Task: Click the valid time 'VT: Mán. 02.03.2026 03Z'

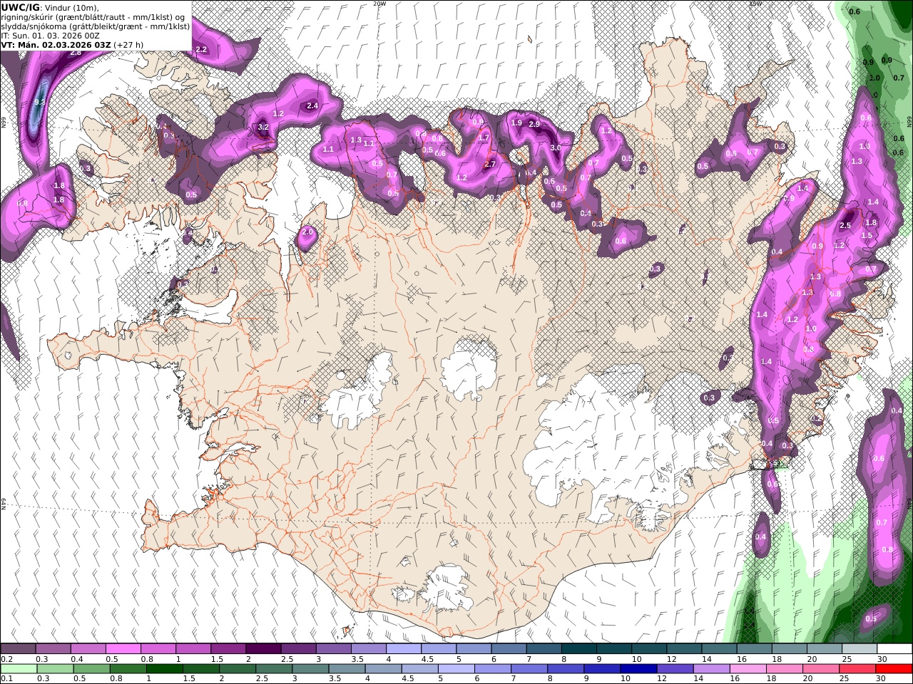Action: (x=56, y=45)
